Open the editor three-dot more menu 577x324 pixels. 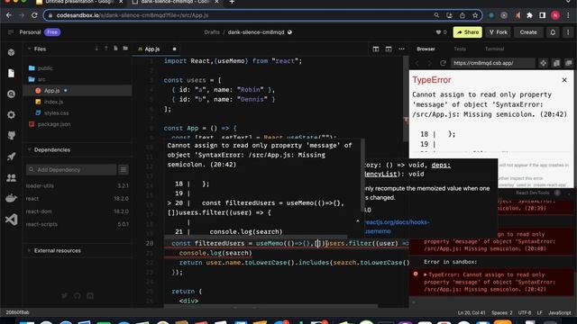[x=401, y=49]
